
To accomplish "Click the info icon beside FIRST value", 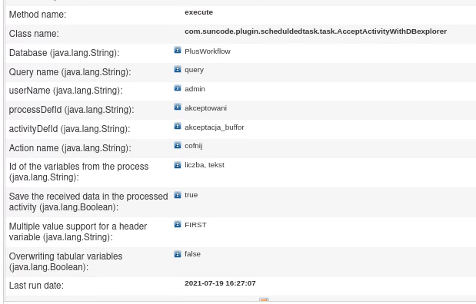I will pos(178,224).
